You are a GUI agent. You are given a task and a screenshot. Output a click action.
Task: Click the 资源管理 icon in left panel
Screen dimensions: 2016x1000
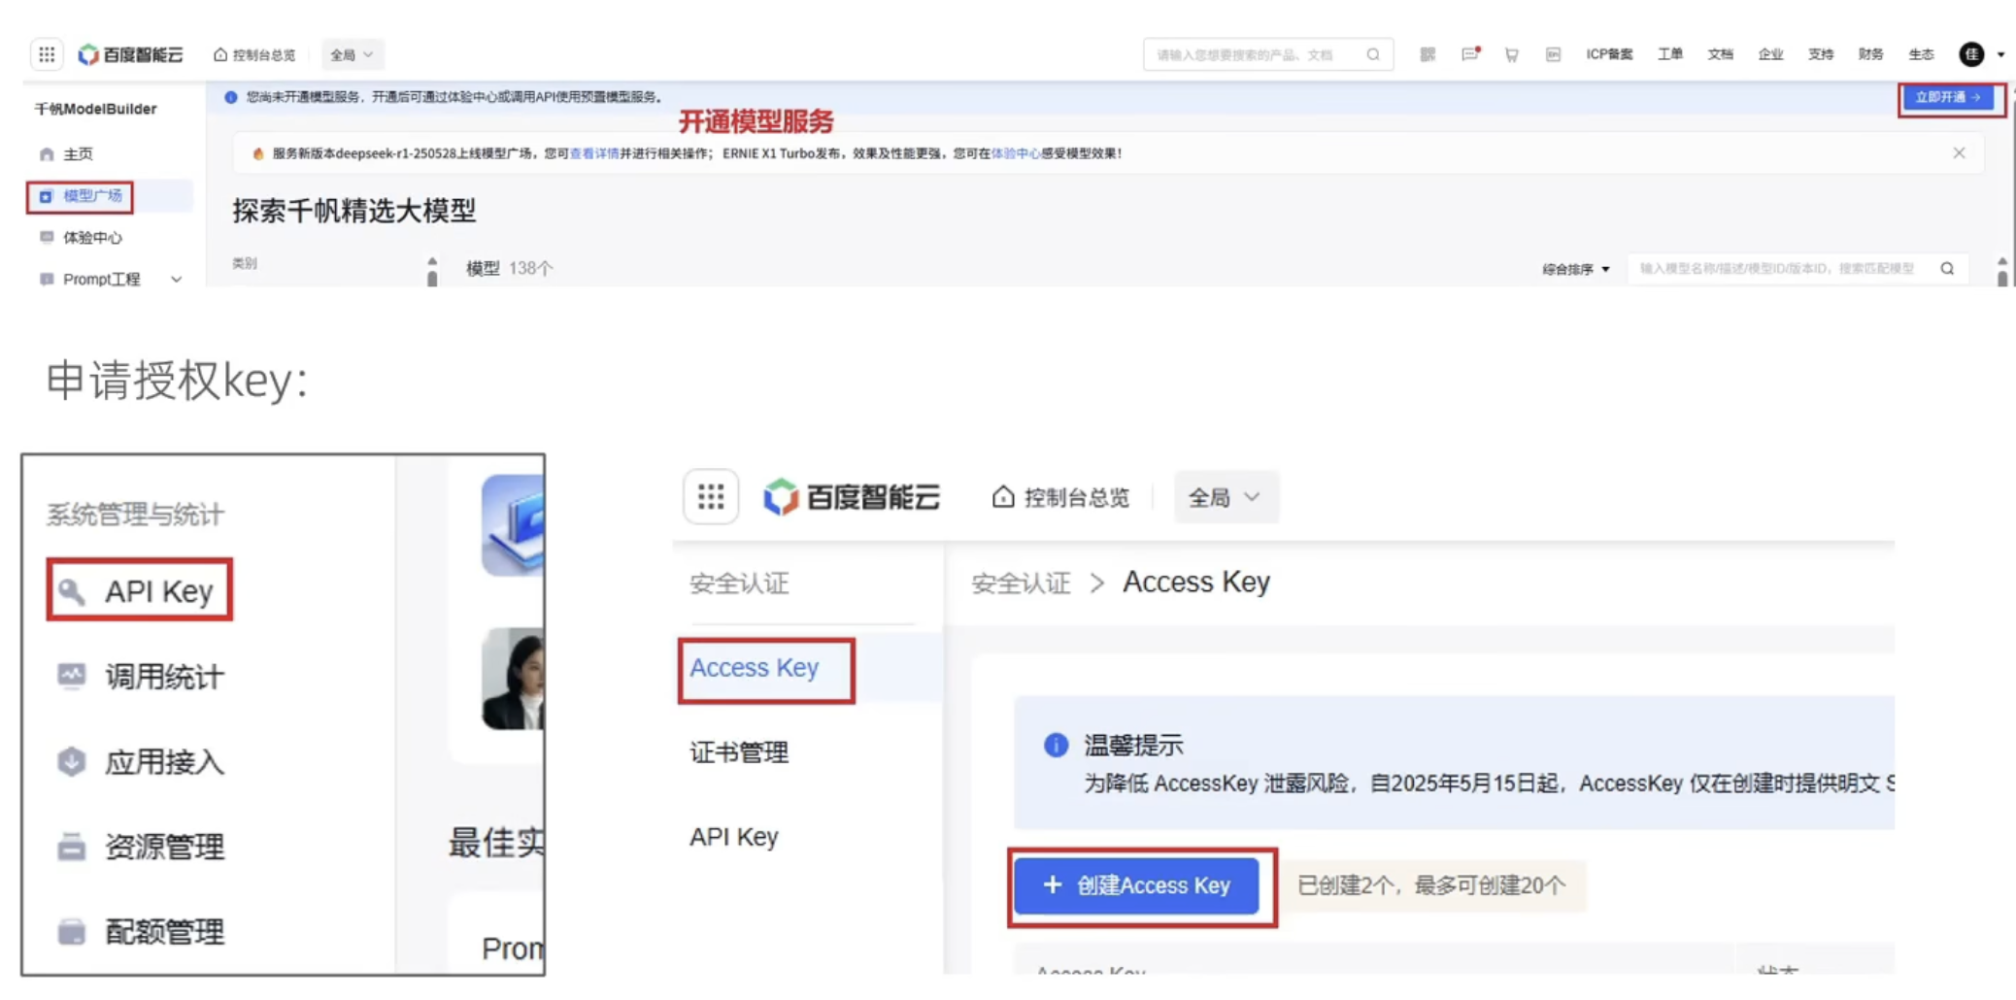click(71, 847)
